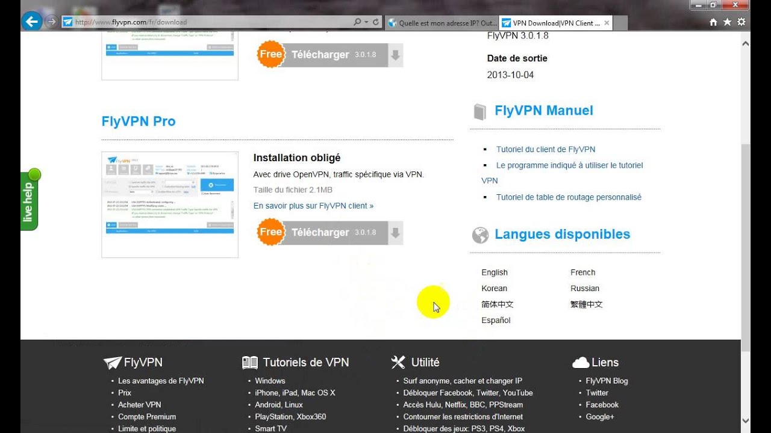This screenshot has height=433, width=771.
Task: Open 'Débloquer Facebook, Twitter, YouTube' link
Action: (x=468, y=393)
